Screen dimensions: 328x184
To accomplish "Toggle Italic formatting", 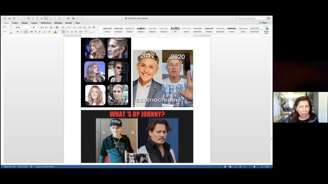I will (x=22, y=32).
